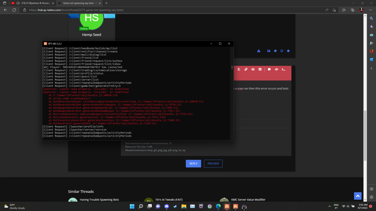Open the Task View taskbar icon
376x211 pixels.
[x=149, y=206]
